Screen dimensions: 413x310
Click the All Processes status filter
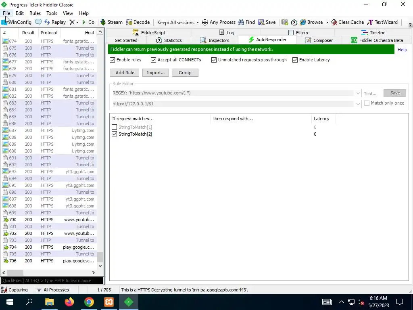tap(53, 290)
